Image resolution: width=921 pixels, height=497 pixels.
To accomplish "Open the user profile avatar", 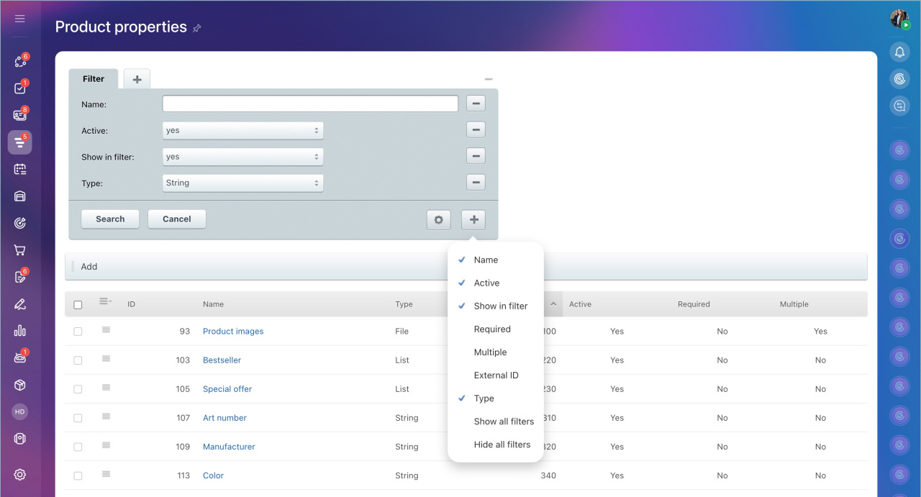I will tap(899, 19).
